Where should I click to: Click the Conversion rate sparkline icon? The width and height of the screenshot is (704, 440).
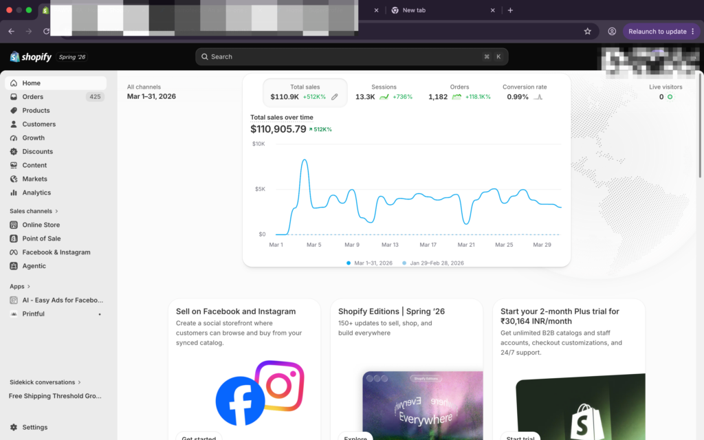538,97
